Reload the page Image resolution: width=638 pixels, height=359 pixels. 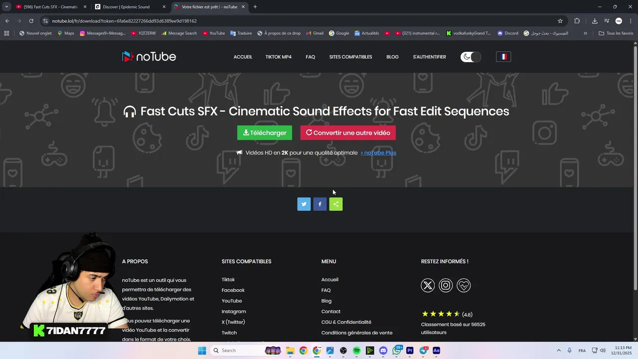click(31, 21)
